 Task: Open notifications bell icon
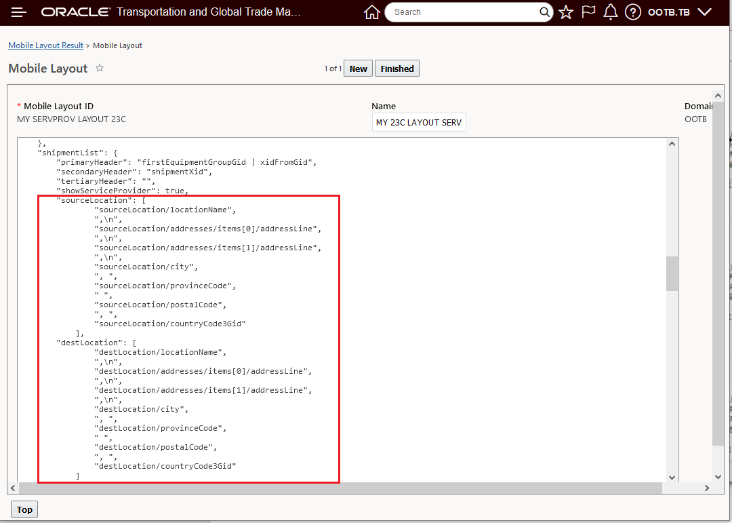point(610,12)
